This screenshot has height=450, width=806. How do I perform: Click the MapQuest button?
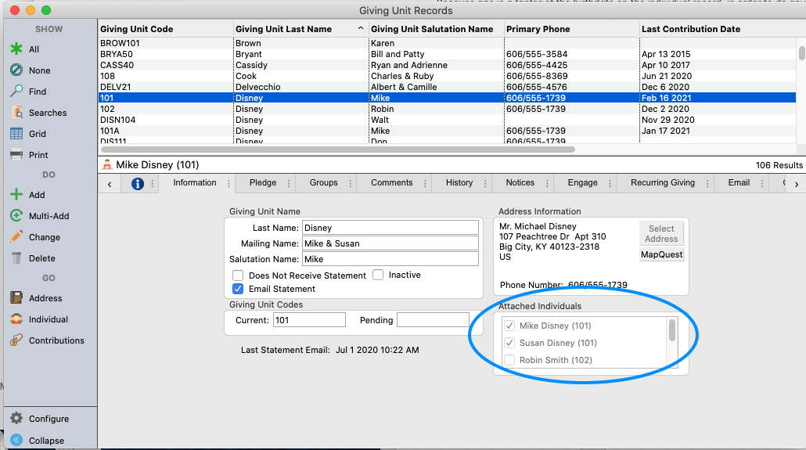661,254
